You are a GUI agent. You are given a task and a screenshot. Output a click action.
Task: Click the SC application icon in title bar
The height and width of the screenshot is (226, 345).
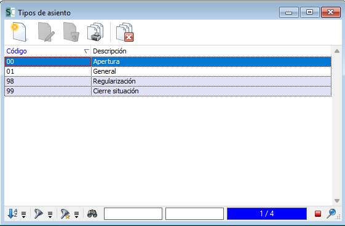point(10,12)
